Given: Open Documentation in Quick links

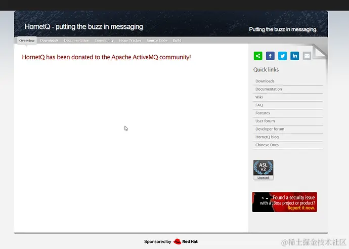Looking at the screenshot, I should (288, 89).
